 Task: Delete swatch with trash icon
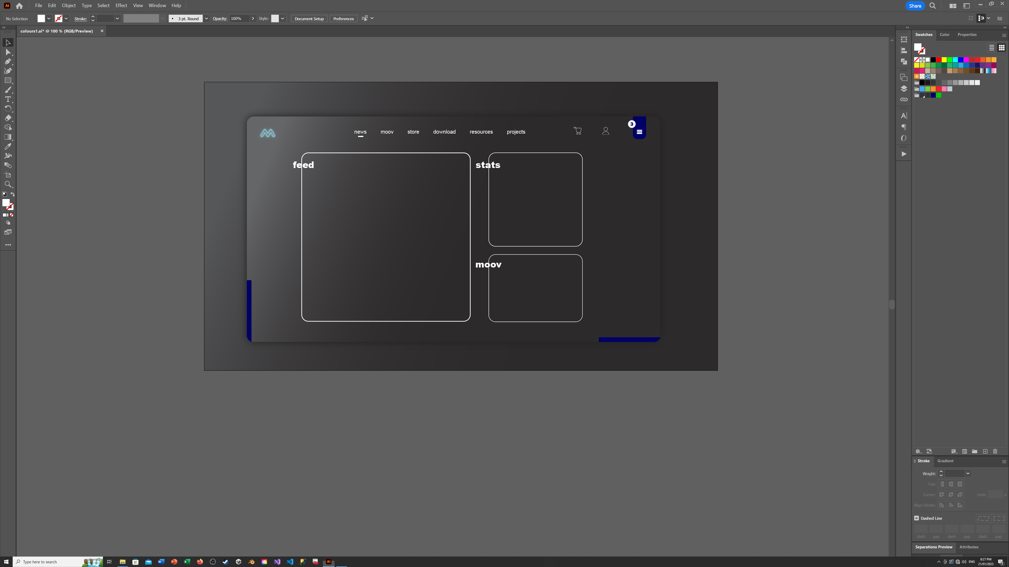point(995,451)
